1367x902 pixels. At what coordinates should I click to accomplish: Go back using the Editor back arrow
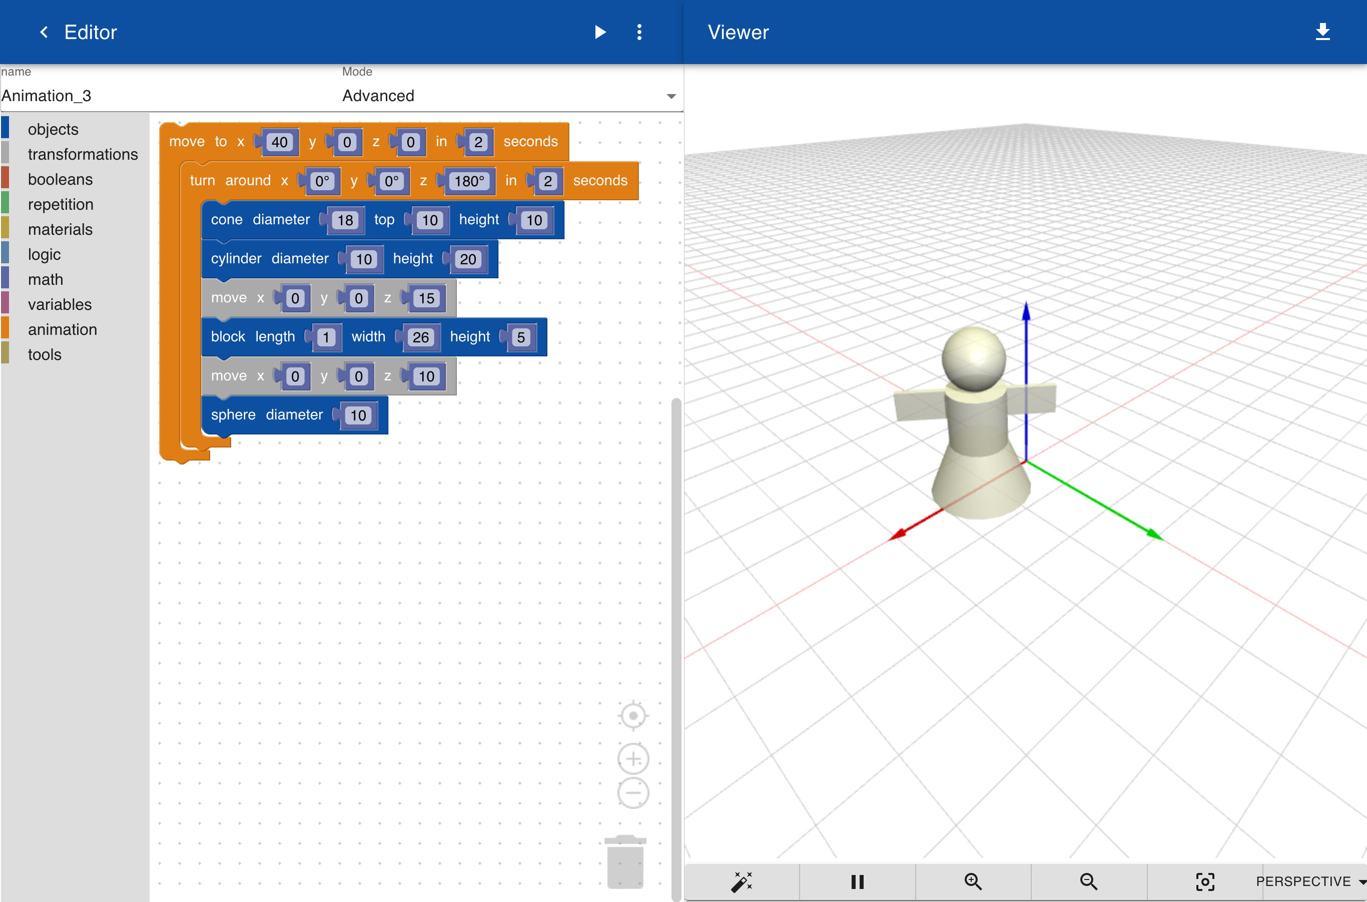[44, 32]
